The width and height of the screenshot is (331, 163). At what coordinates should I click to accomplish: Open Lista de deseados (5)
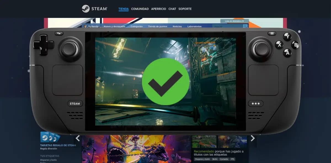(234, 21)
